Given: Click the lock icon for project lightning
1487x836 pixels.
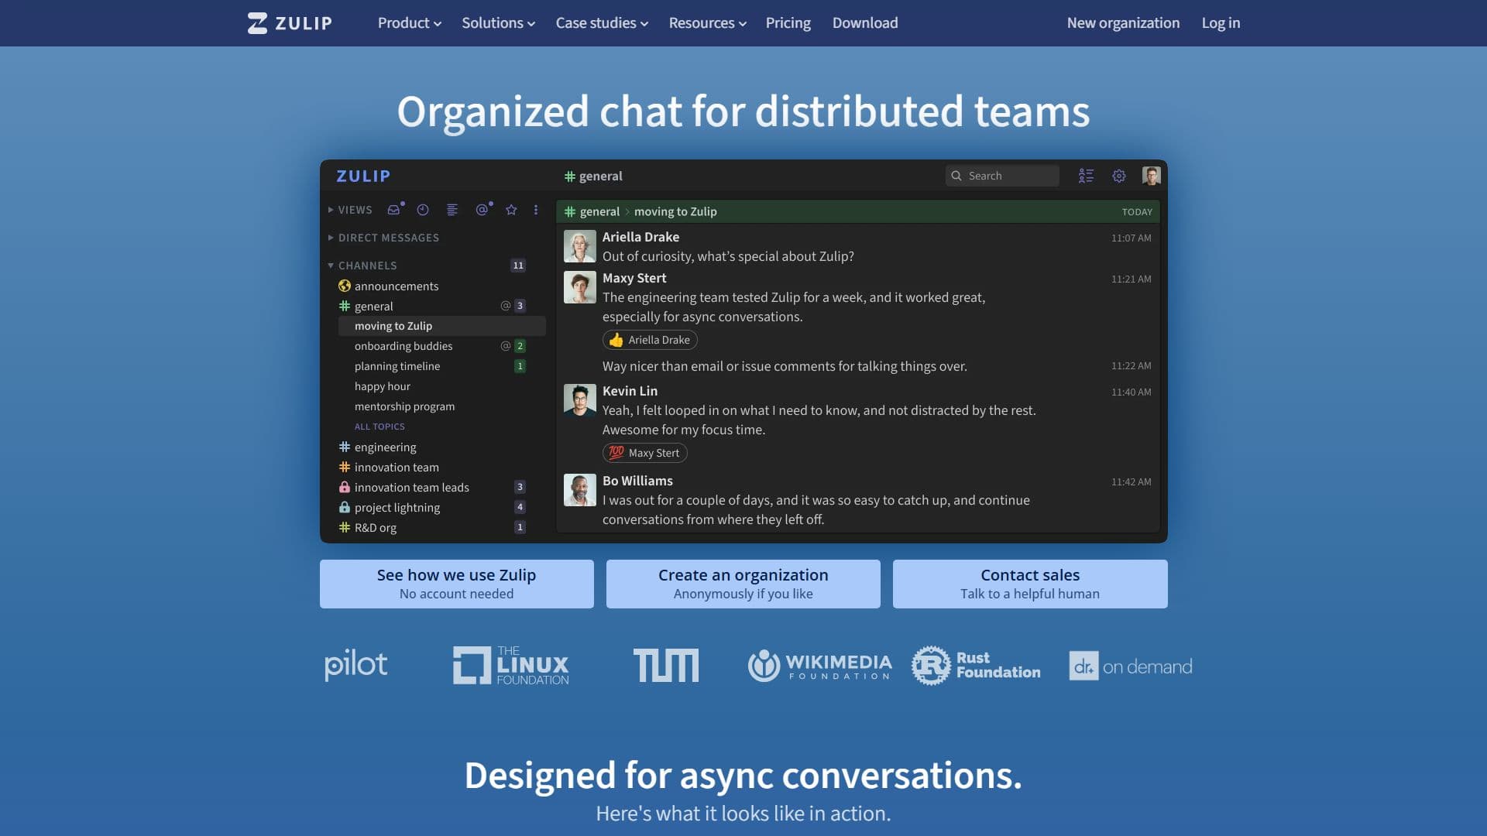Looking at the screenshot, I should coord(345,507).
